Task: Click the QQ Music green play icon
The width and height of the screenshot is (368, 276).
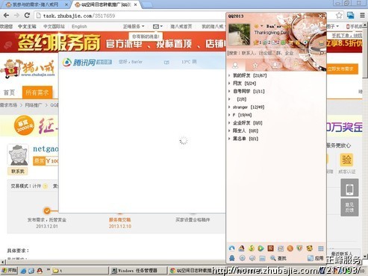Action: (261, 248)
